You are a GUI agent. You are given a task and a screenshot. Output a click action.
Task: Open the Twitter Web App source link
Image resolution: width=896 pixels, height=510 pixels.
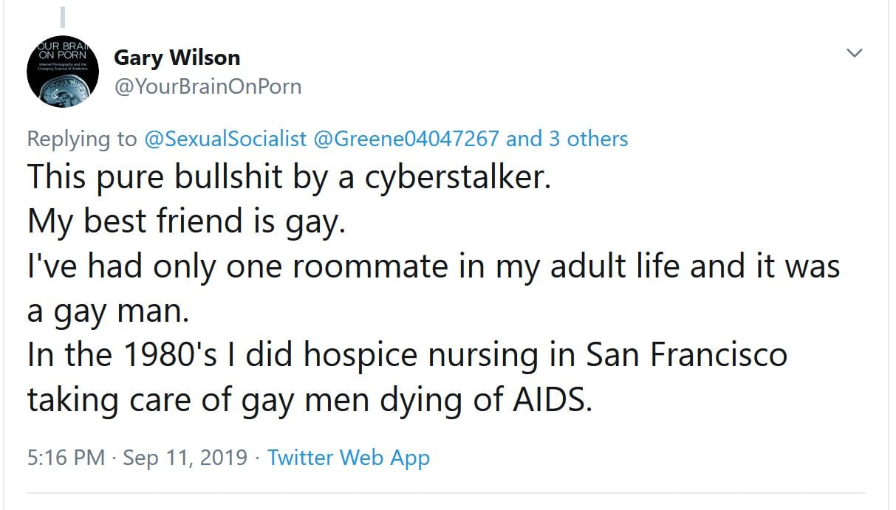point(348,458)
